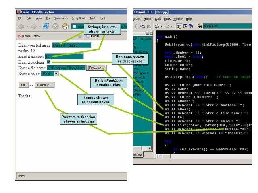Open the Visual C++ Tools menu
The width and height of the screenshot is (258, 193).
(167, 19)
